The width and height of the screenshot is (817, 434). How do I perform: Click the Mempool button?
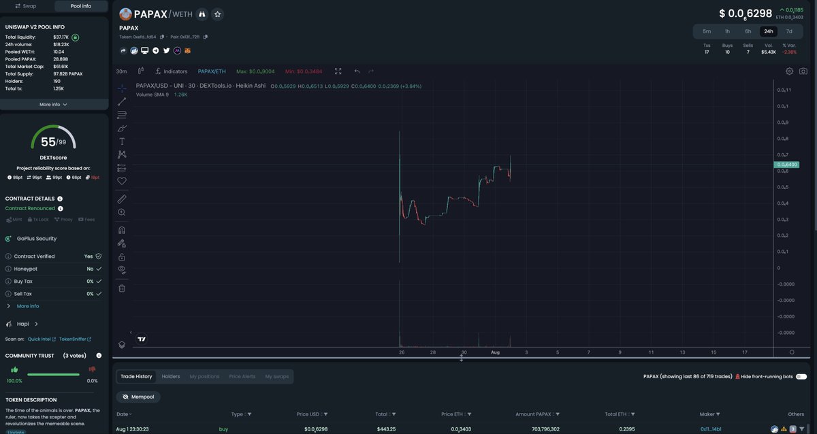click(x=138, y=397)
